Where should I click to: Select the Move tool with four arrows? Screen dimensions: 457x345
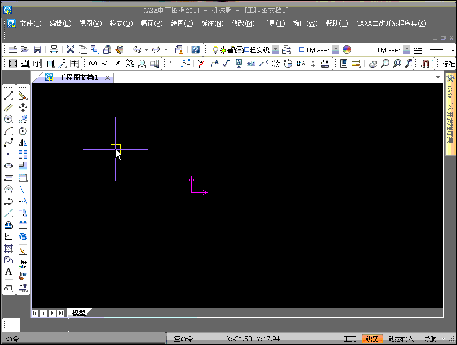tap(22, 107)
